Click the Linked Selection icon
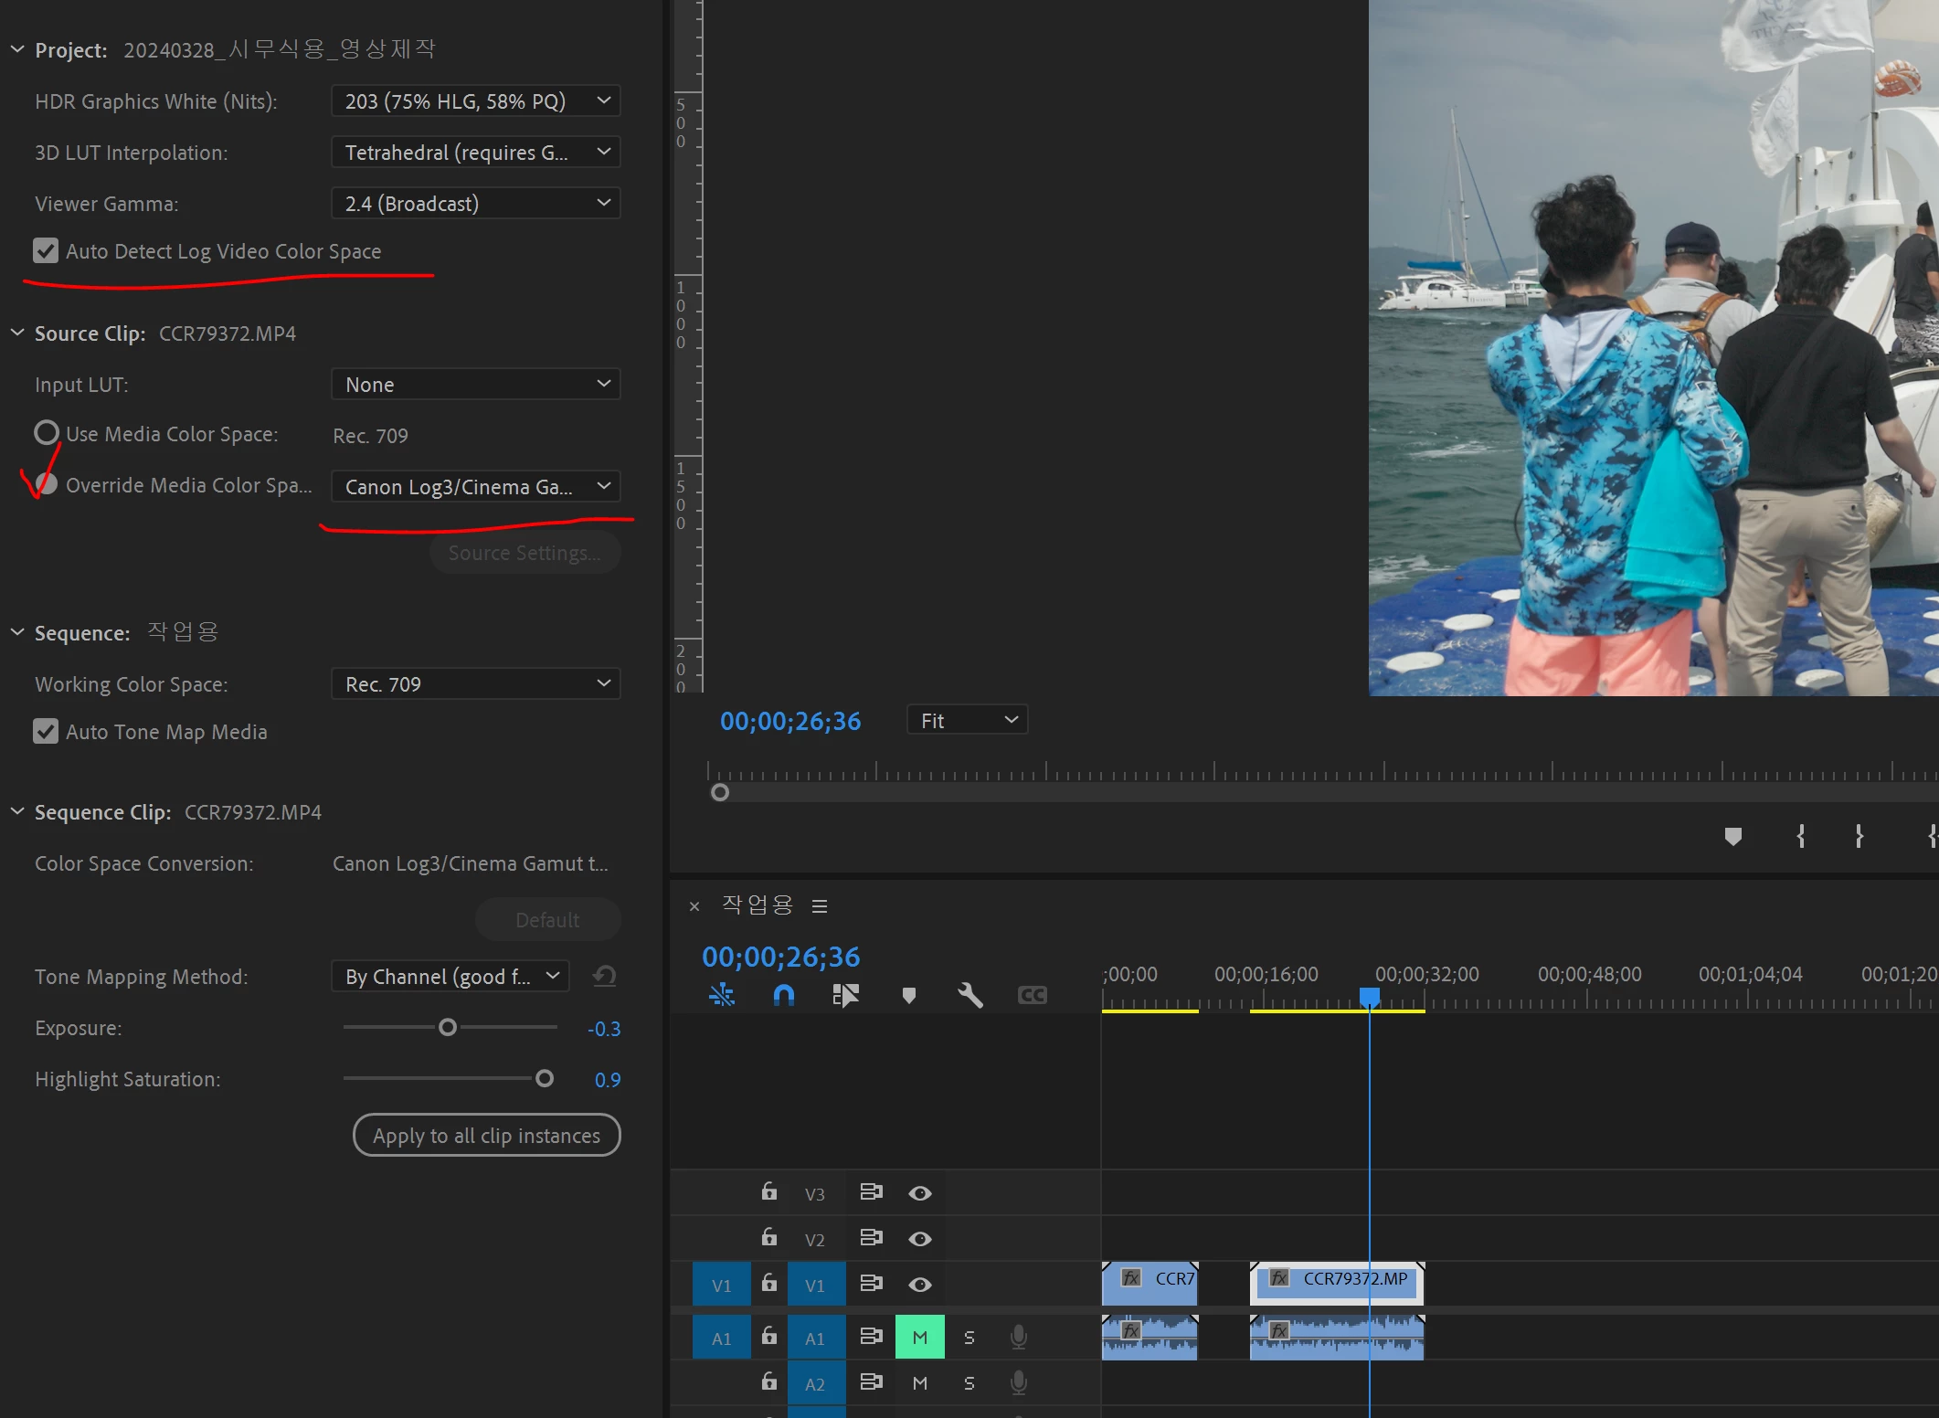 coord(845,995)
